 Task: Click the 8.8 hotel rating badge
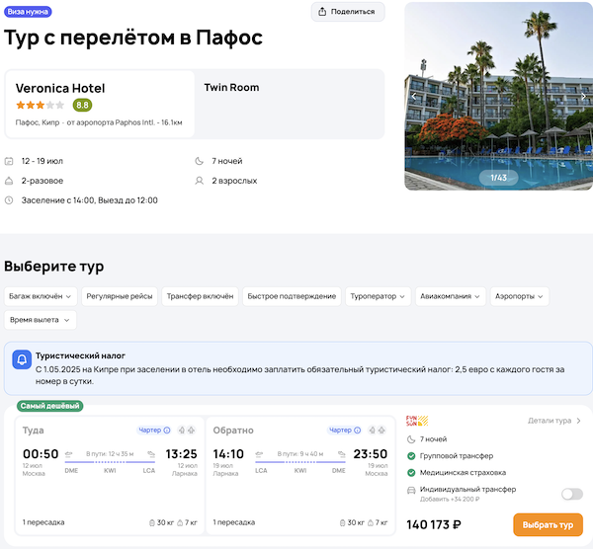pos(82,105)
